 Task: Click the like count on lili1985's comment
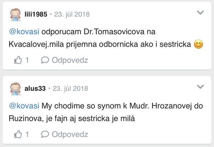tap(27, 60)
